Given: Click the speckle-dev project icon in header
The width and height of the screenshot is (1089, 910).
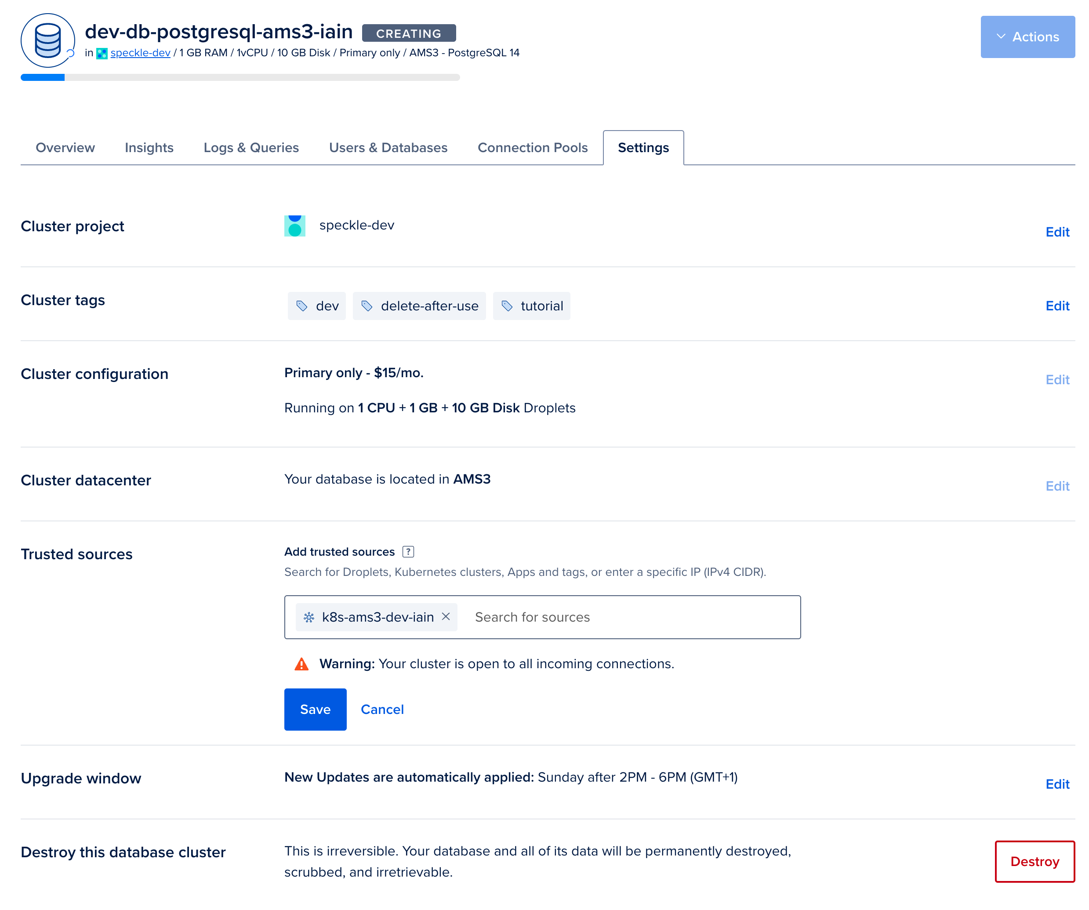Looking at the screenshot, I should tap(102, 54).
